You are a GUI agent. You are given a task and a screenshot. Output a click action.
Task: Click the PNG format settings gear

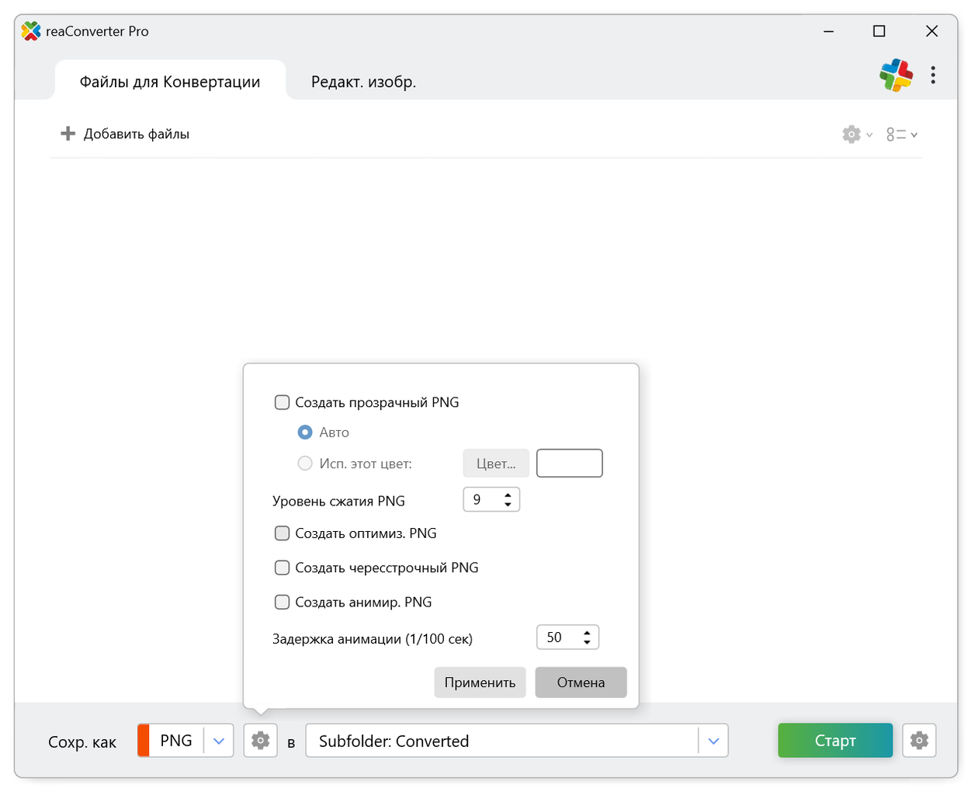(260, 741)
